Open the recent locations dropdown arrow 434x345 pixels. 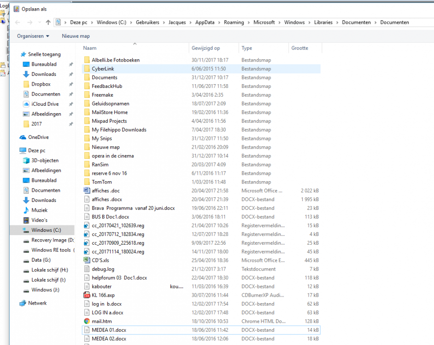(x=40, y=23)
